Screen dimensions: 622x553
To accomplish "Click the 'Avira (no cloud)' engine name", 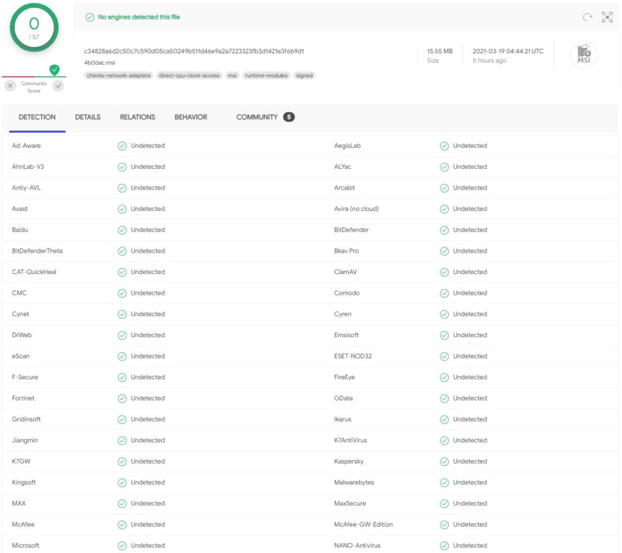I will (x=356, y=209).
